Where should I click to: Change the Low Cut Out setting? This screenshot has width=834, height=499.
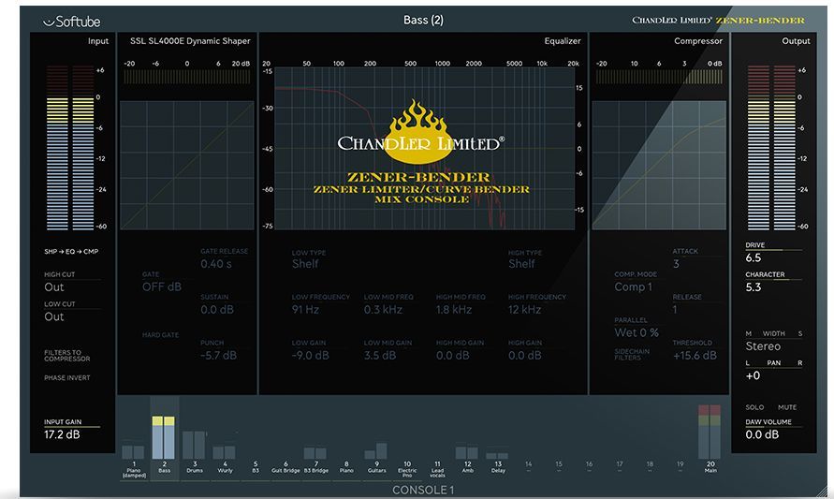coord(54,316)
